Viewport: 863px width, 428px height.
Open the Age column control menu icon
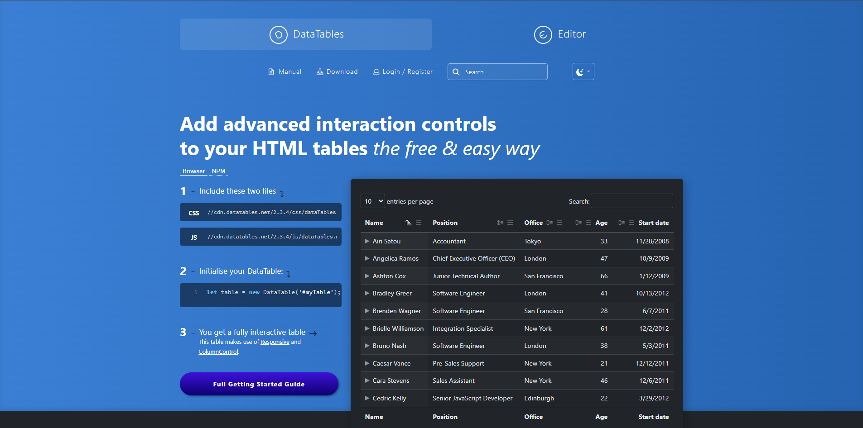tap(588, 223)
